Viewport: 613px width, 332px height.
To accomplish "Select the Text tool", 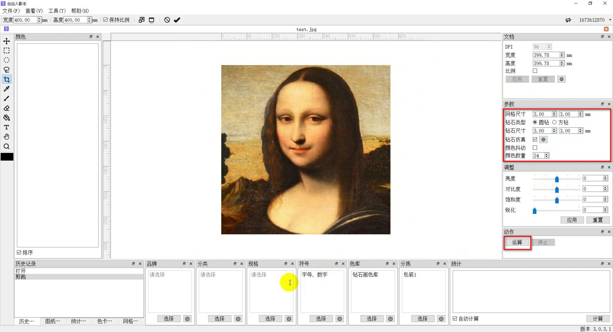I will 6,127.
